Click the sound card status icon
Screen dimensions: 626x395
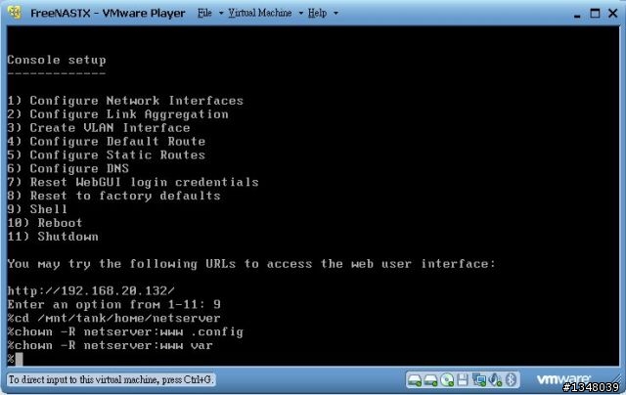(x=495, y=379)
